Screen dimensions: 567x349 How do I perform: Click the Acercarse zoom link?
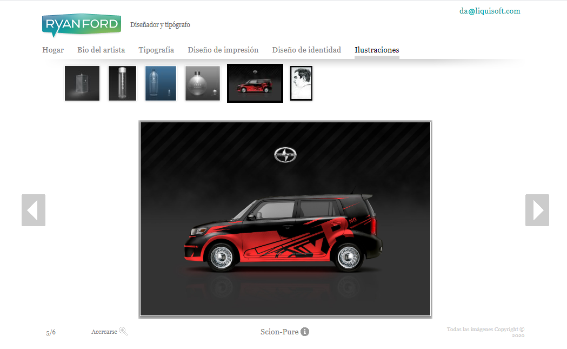104,332
